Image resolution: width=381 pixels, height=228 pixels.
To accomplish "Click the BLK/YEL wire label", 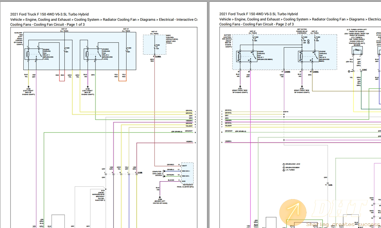I will (26, 76).
